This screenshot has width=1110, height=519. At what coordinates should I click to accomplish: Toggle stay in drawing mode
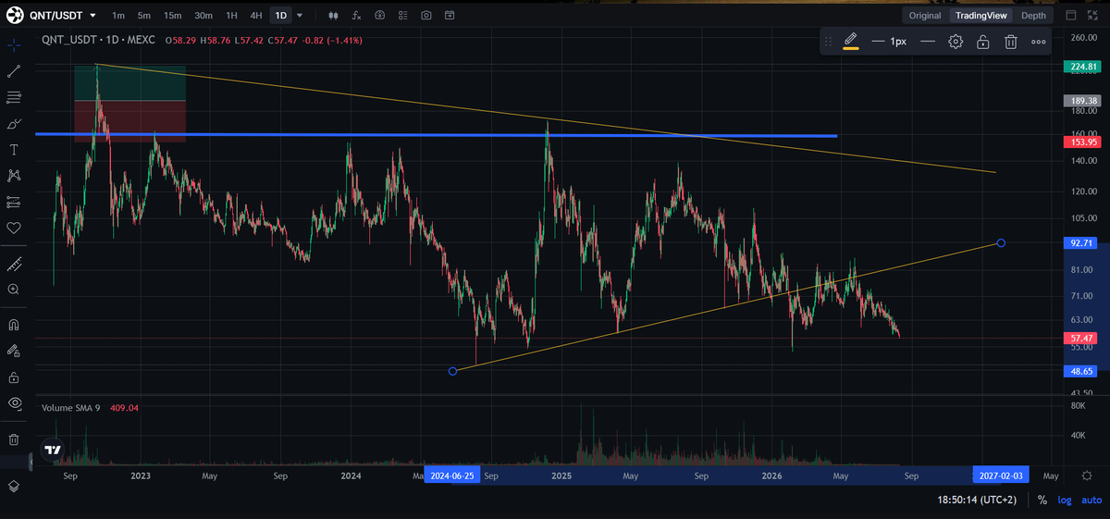pos(14,352)
